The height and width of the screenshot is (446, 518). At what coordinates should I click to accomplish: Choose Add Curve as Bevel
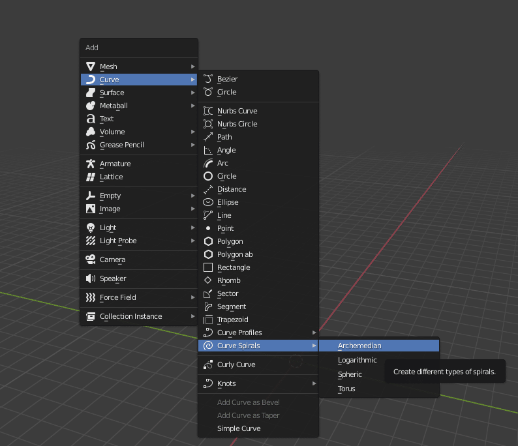(x=258, y=402)
